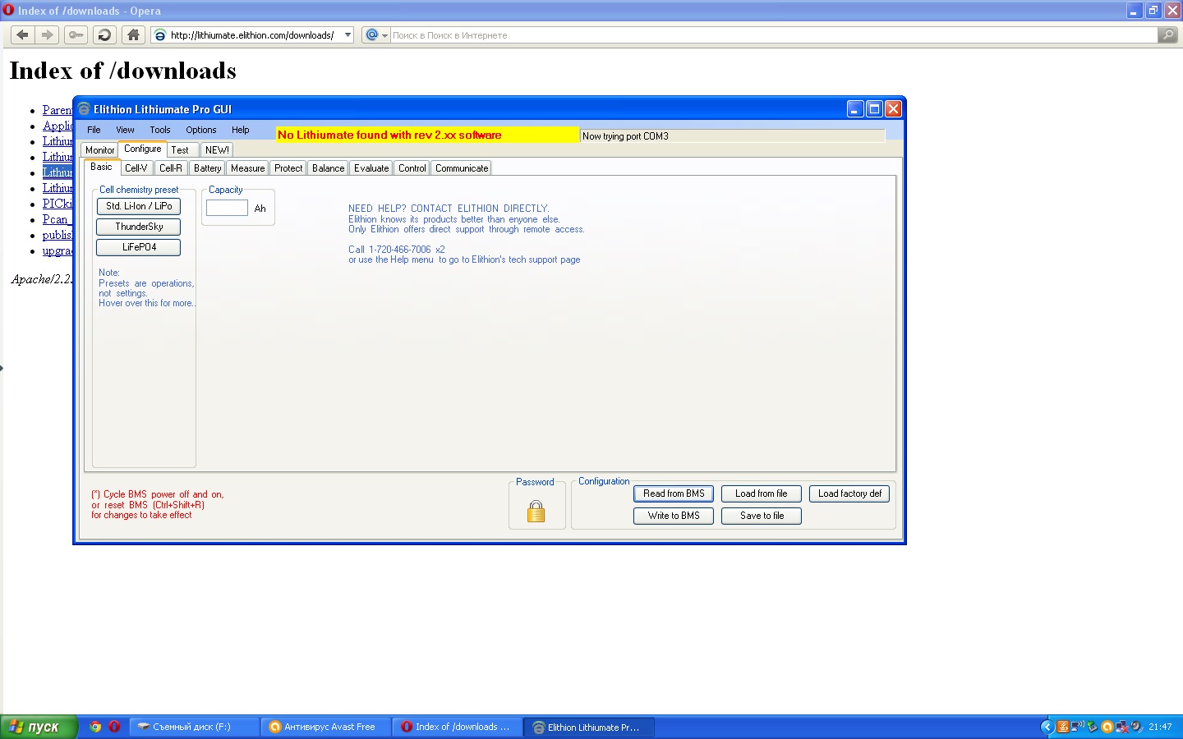Open the Opera password wand key icon
The height and width of the screenshot is (739, 1183).
click(76, 34)
